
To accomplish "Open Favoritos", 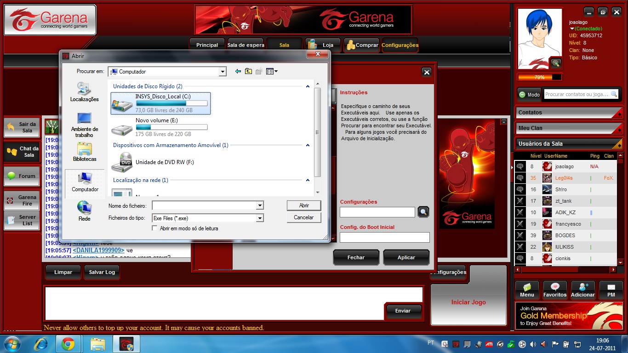I will click(x=555, y=290).
